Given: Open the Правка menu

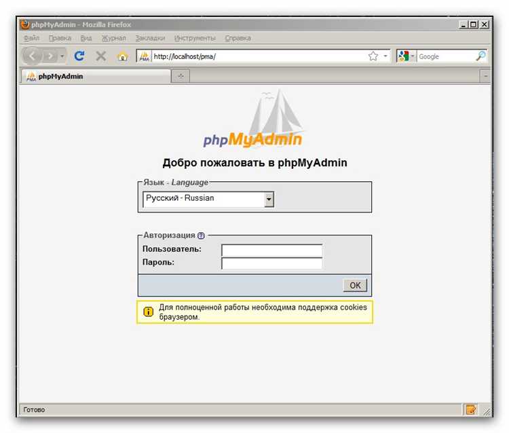Looking at the screenshot, I should [60, 38].
